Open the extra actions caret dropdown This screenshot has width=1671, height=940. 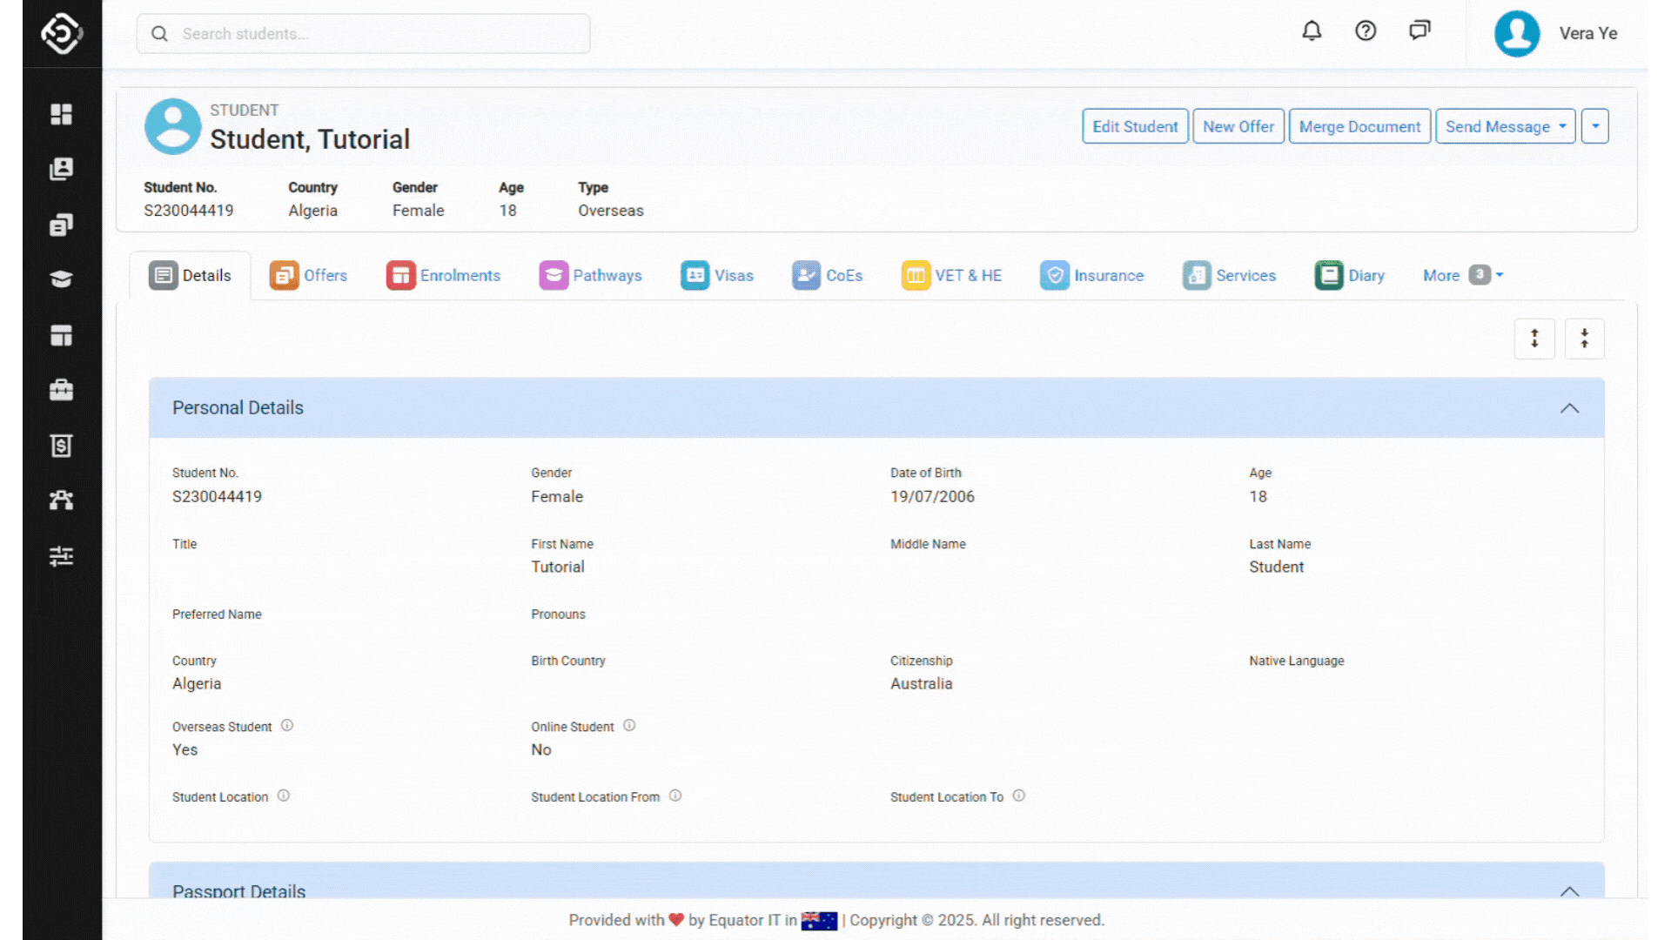[x=1594, y=126]
